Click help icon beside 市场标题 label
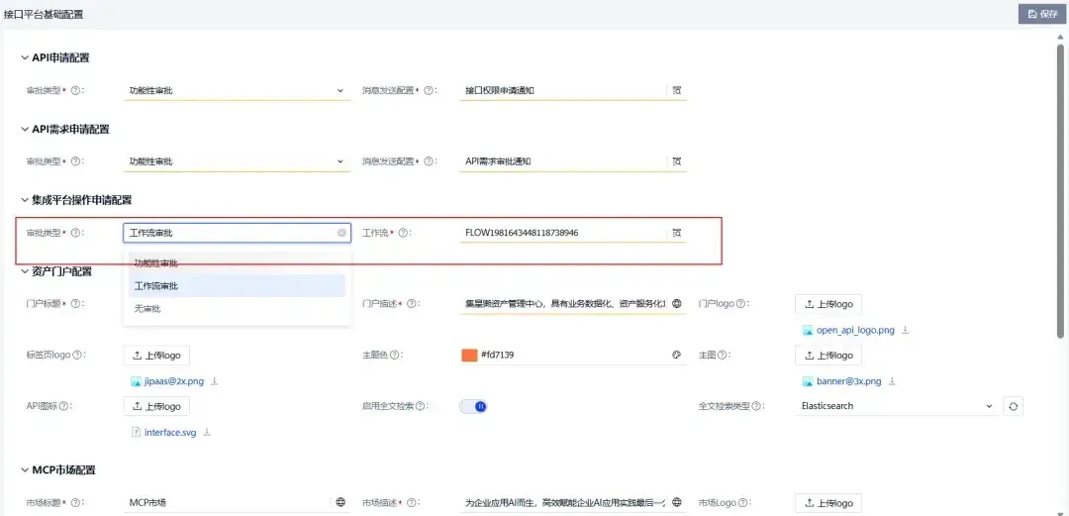This screenshot has height=516, width=1069. pyautogui.click(x=75, y=502)
